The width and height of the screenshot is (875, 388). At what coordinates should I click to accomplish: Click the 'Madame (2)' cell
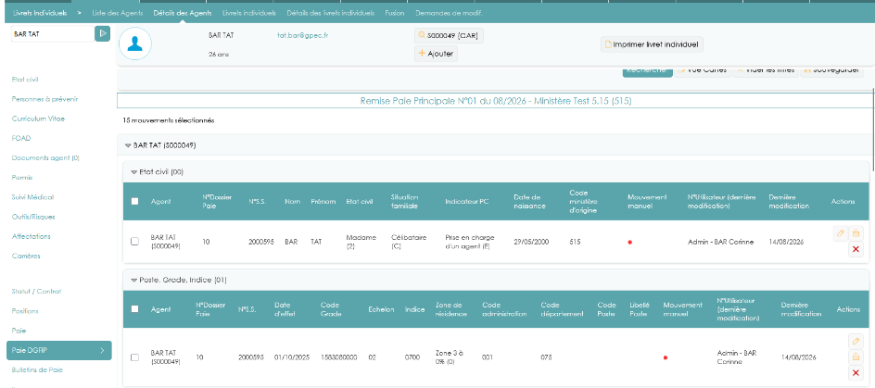[361, 242]
